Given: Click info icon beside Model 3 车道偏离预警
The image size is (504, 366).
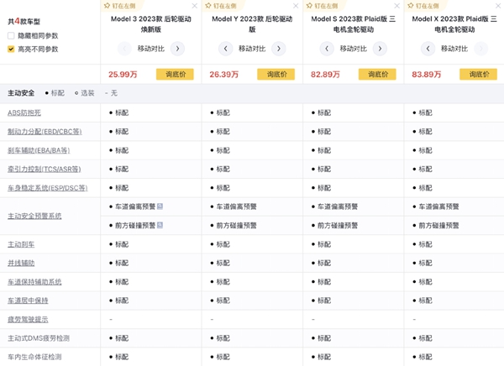Looking at the screenshot, I should [160, 207].
